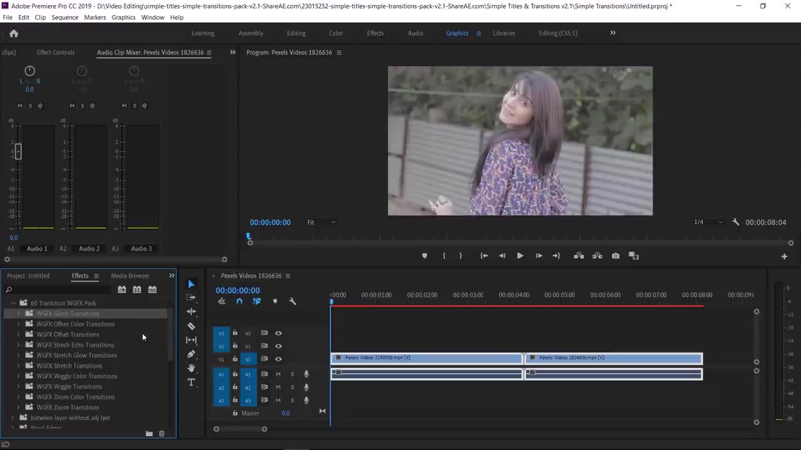Select the Slip tool
The width and height of the screenshot is (801, 450).
tap(191, 340)
